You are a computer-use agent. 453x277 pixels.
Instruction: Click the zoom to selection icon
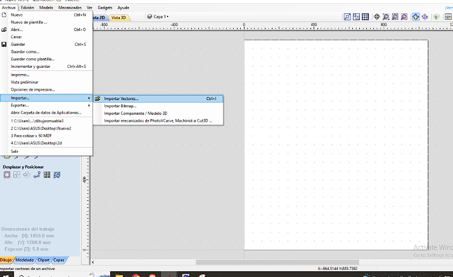(x=404, y=16)
